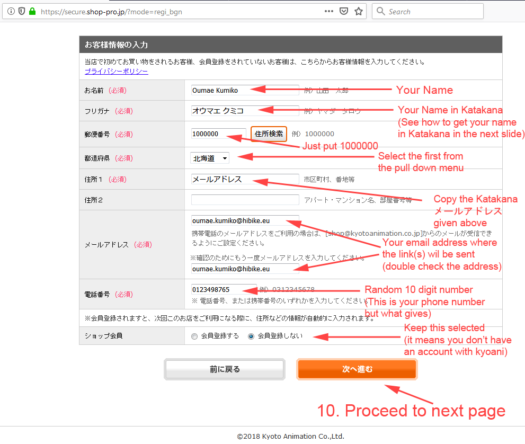The width and height of the screenshot is (525, 444).
Task: Open the page actions three-dot menu
Action: coord(329,11)
